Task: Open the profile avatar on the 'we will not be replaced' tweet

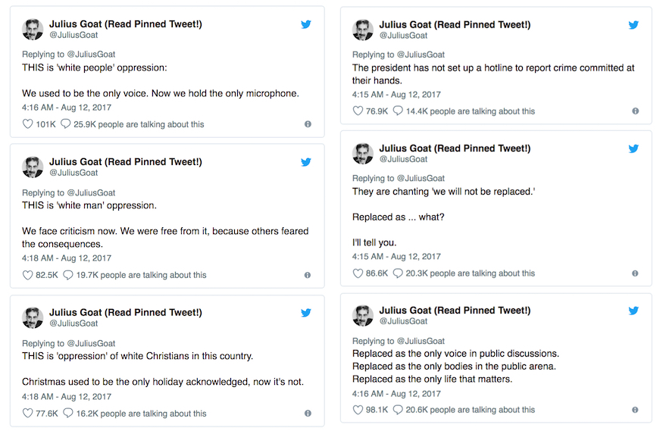Action: click(363, 153)
